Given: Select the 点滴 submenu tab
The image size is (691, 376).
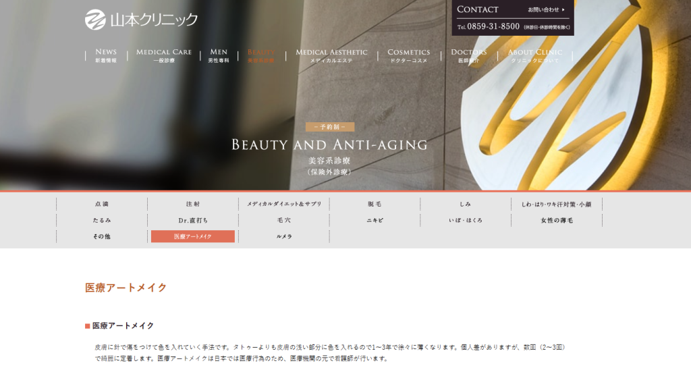Looking at the screenshot, I should [x=102, y=204].
